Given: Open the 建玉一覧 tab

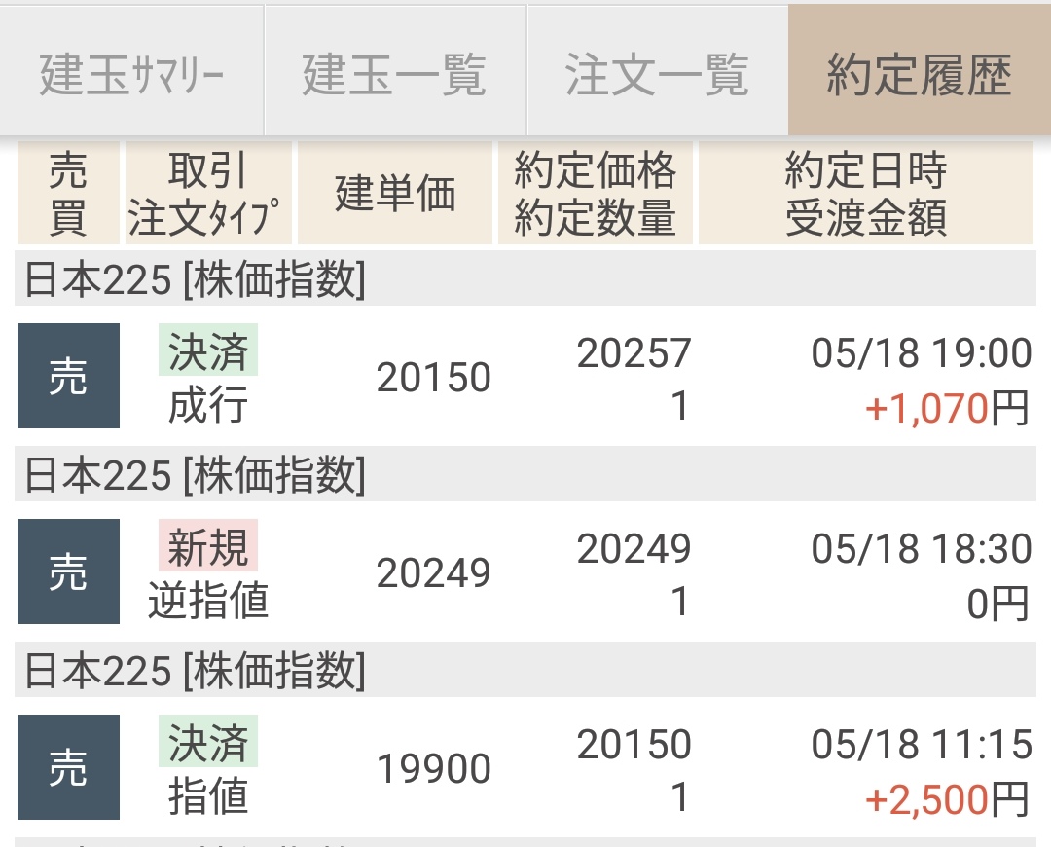Looking at the screenshot, I should (394, 74).
